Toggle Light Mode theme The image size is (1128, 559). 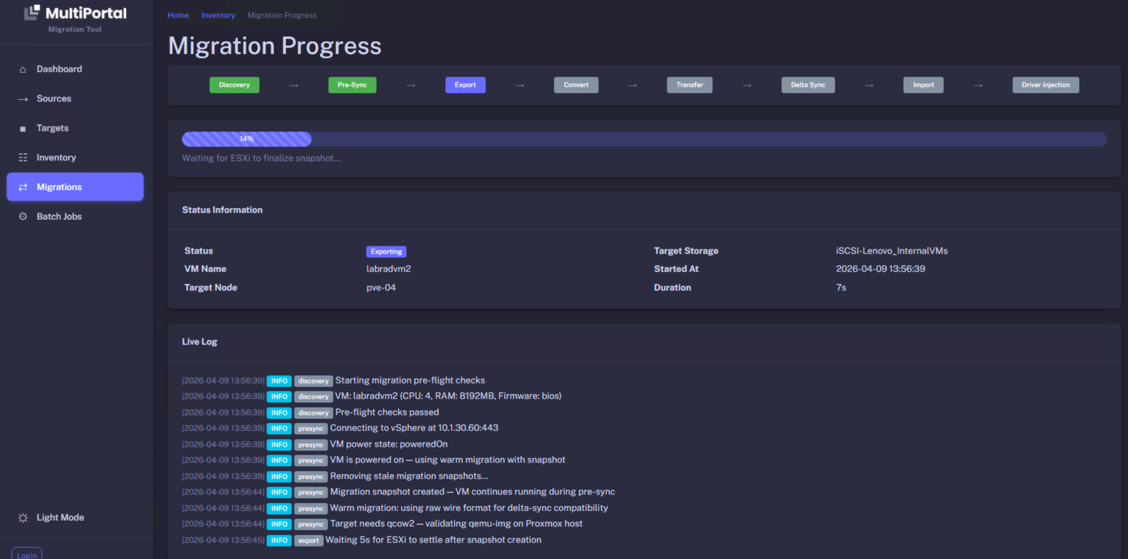pos(60,517)
